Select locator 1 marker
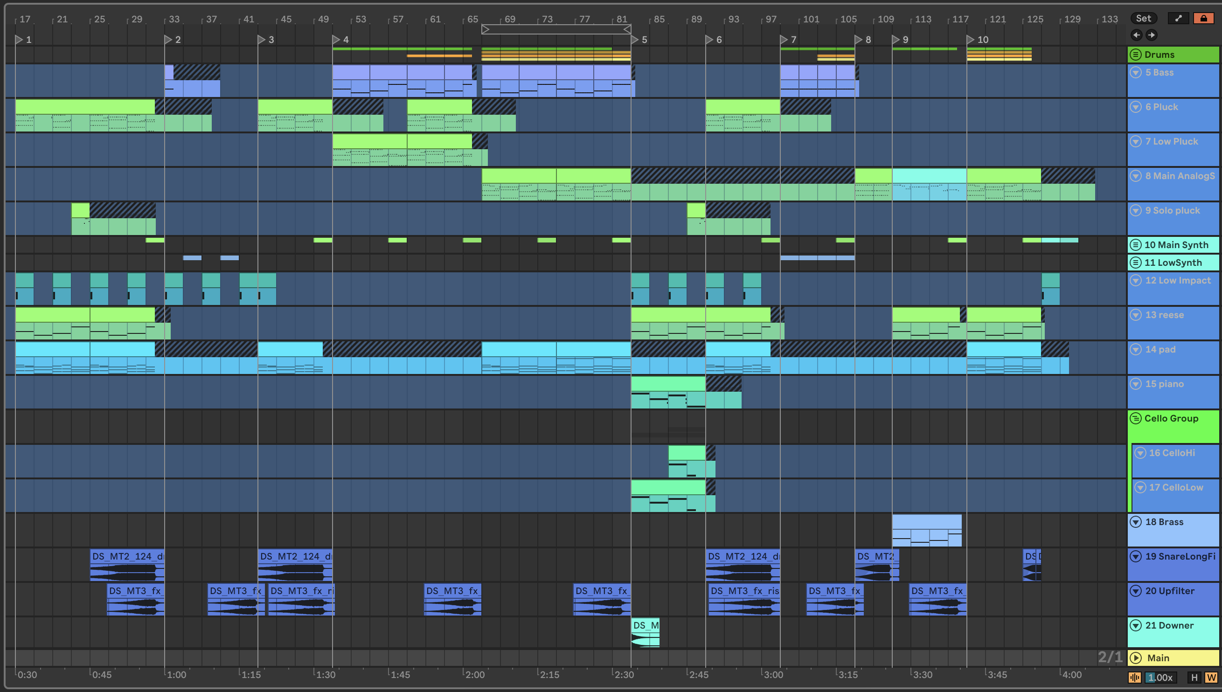The height and width of the screenshot is (692, 1222). (19, 40)
